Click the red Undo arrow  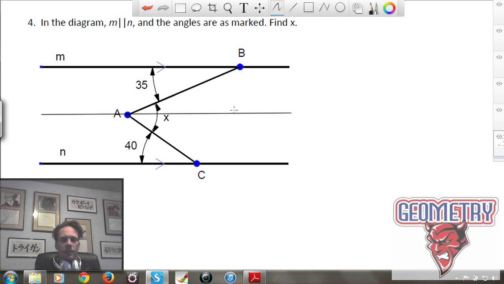coord(147,8)
